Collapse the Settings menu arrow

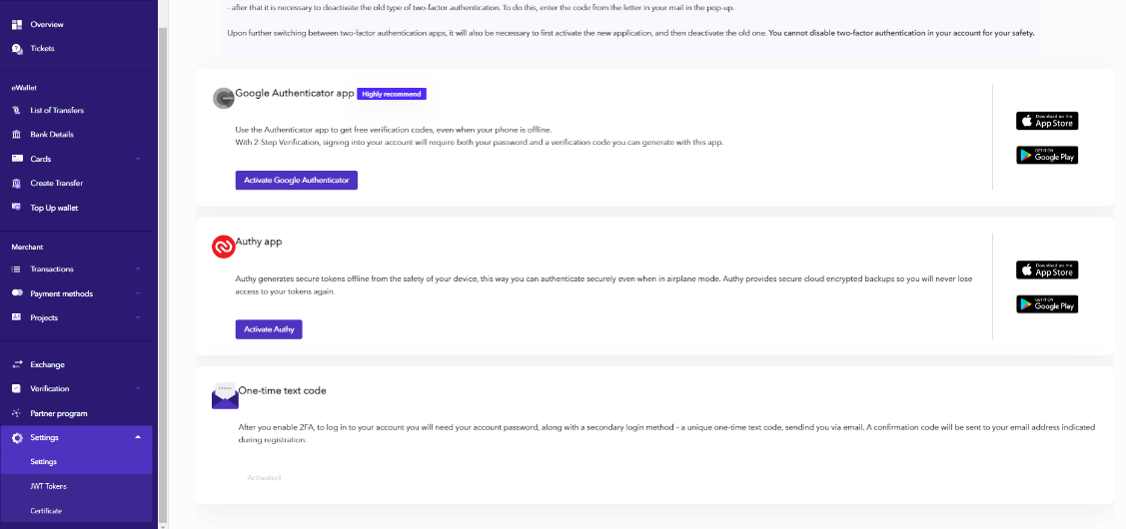coord(138,437)
